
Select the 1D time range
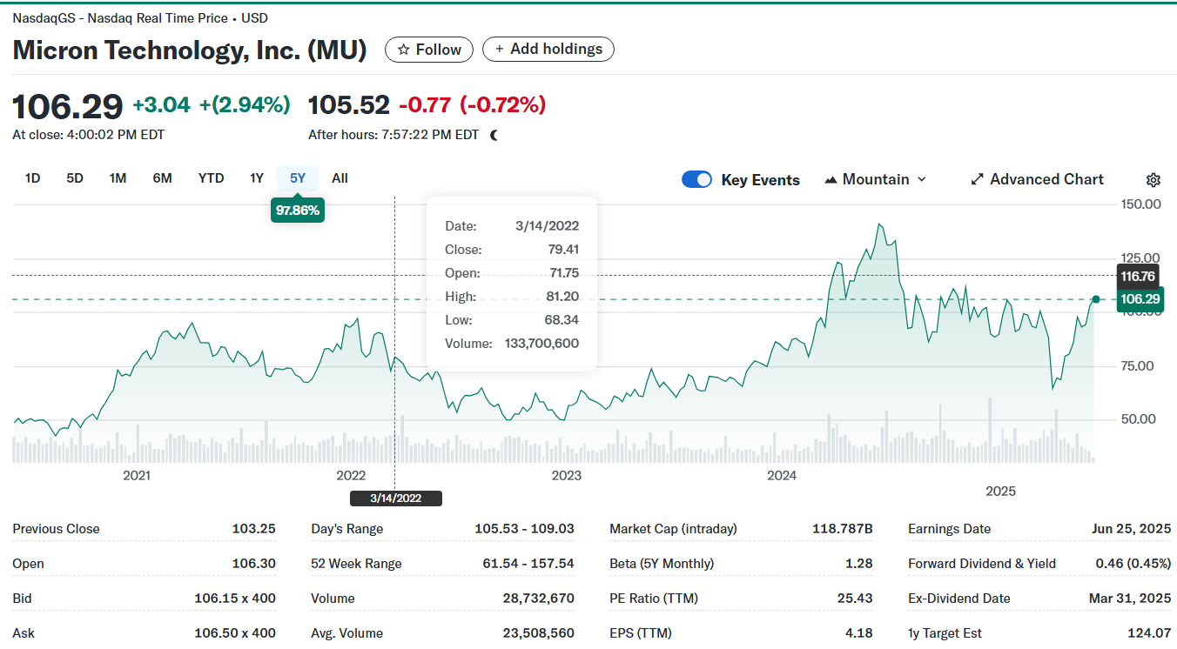click(x=32, y=178)
